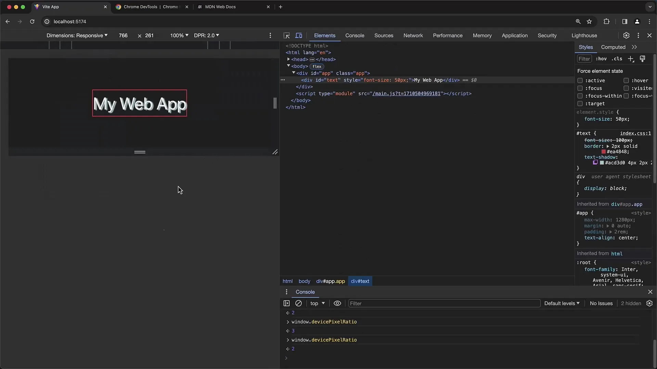
Task: Open the Chrome extensions puzzle icon
Action: coord(606,22)
